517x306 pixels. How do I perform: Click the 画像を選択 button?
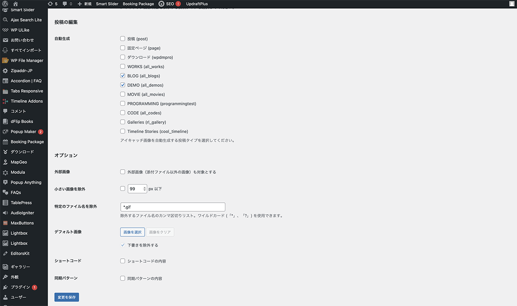(132, 232)
